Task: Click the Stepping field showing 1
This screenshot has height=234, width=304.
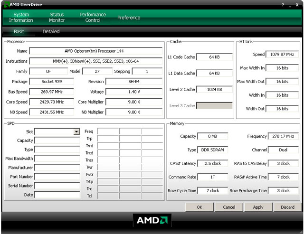Action: (147, 71)
